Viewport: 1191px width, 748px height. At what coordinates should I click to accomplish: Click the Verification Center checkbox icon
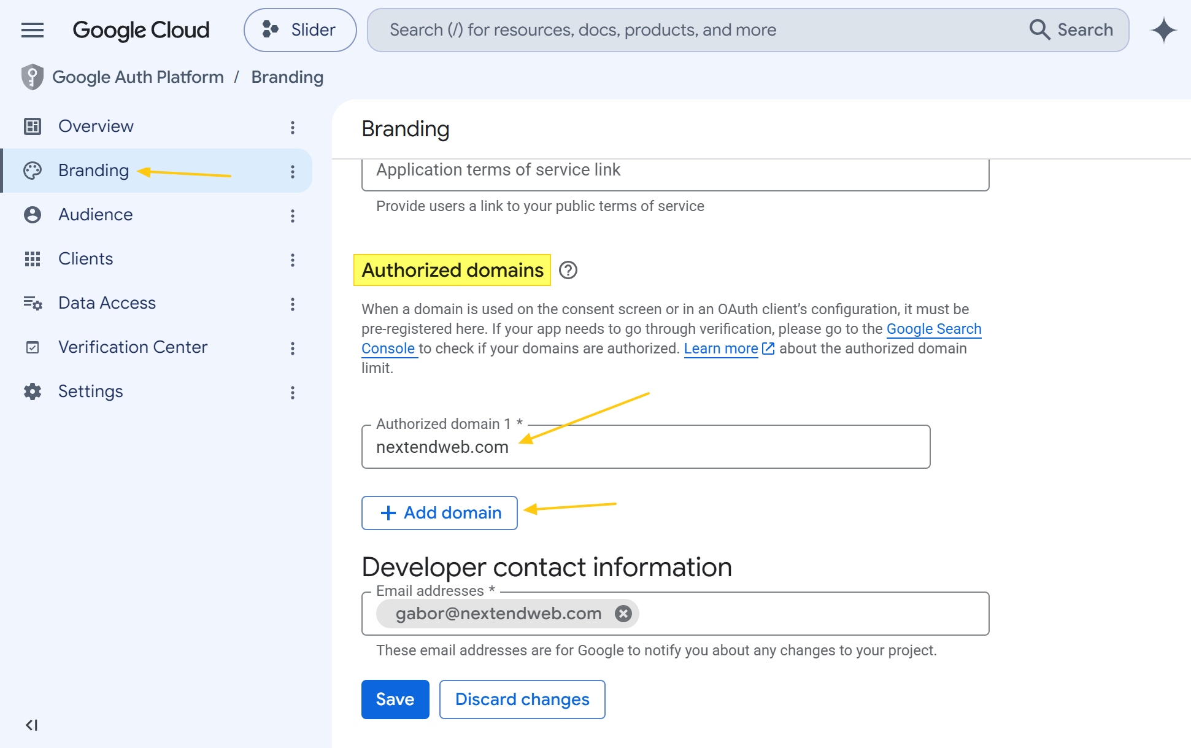(33, 347)
